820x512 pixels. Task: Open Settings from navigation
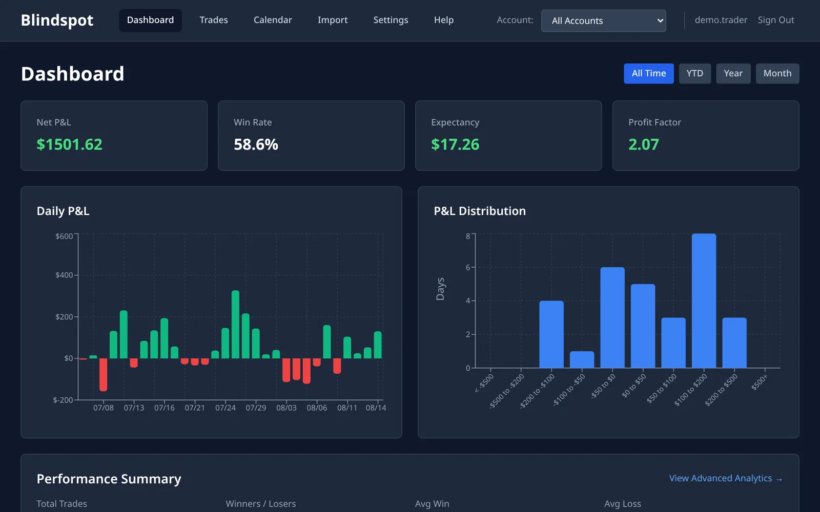391,20
